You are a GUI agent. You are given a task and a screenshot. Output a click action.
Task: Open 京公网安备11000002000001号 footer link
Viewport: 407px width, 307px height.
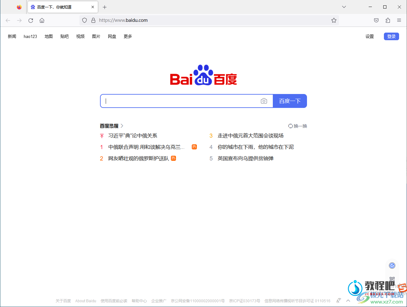(198, 301)
